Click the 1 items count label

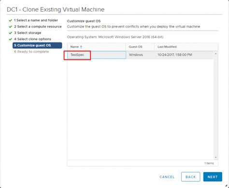click(x=209, y=163)
